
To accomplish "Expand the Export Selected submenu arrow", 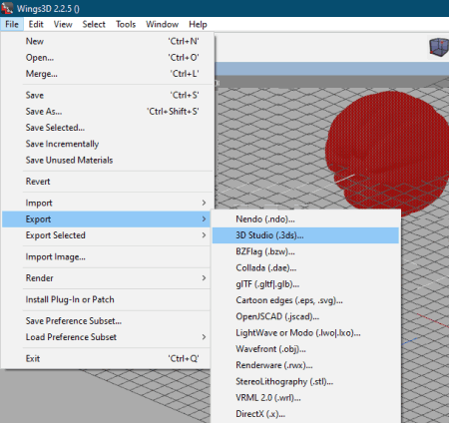I will [204, 235].
